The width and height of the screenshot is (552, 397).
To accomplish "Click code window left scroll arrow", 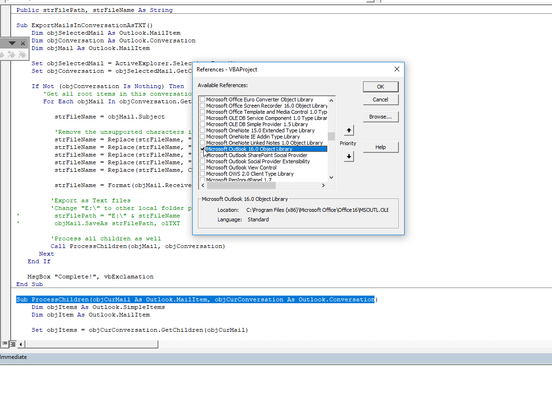I will [x=21, y=344].
